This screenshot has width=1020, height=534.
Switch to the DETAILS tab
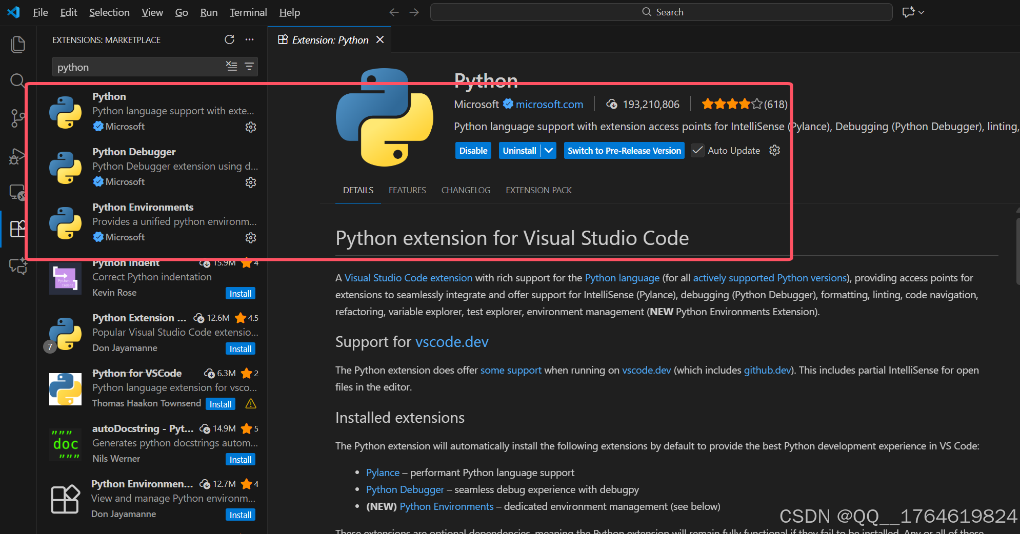pos(358,190)
